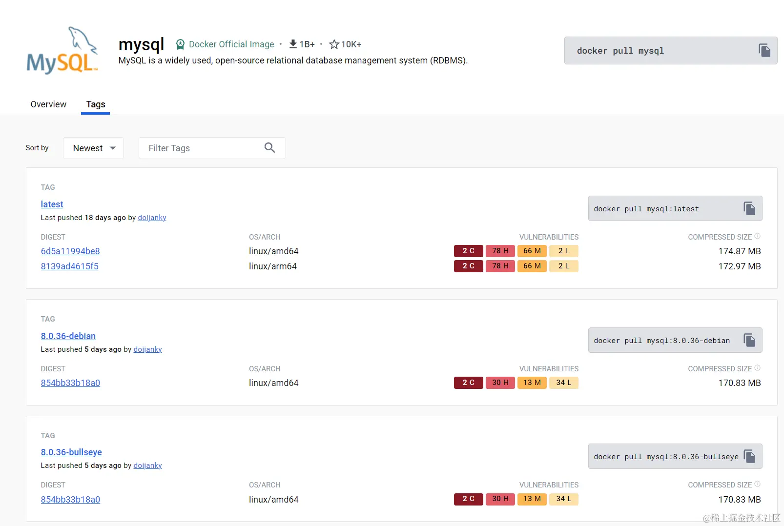The image size is (784, 526).
Task: Click the Docker Official Image badge icon
Action: point(180,44)
